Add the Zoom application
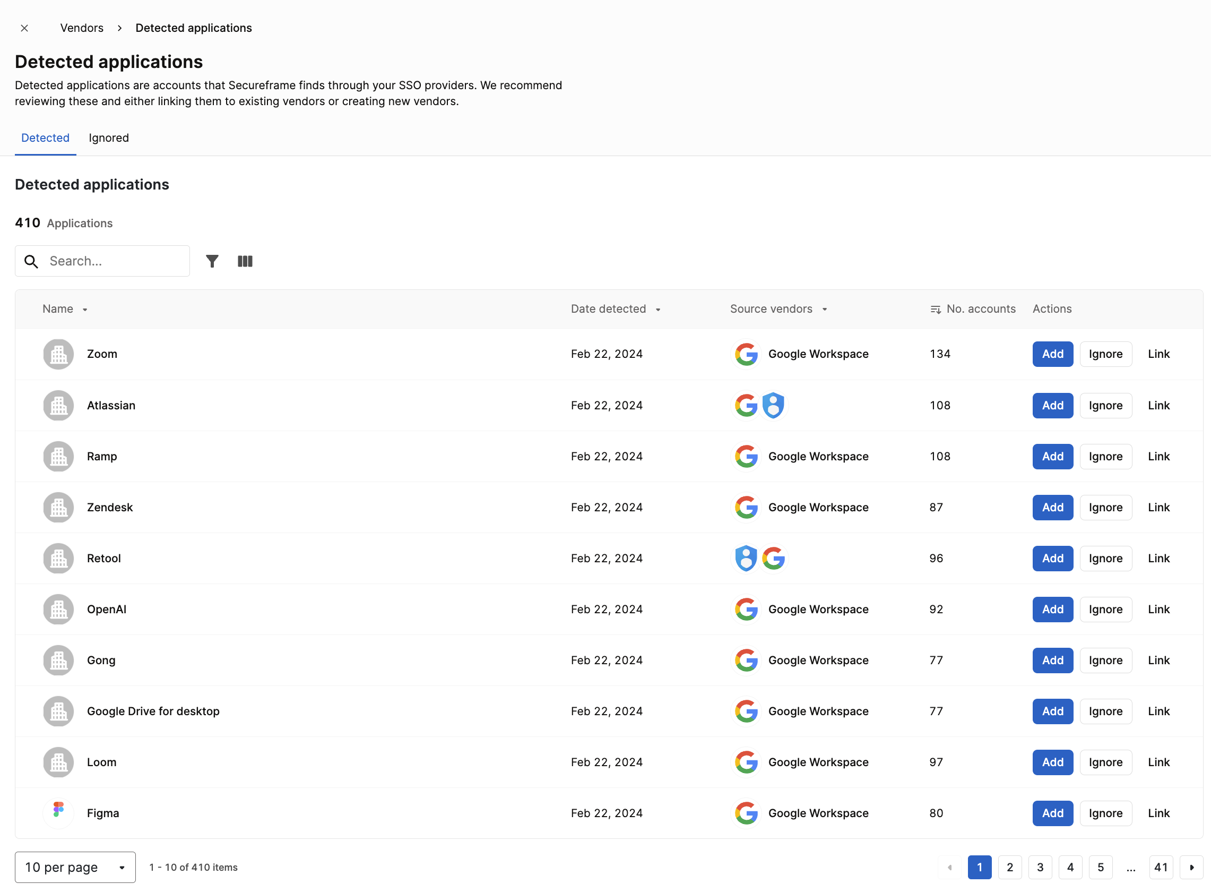This screenshot has width=1211, height=892. [x=1052, y=354]
